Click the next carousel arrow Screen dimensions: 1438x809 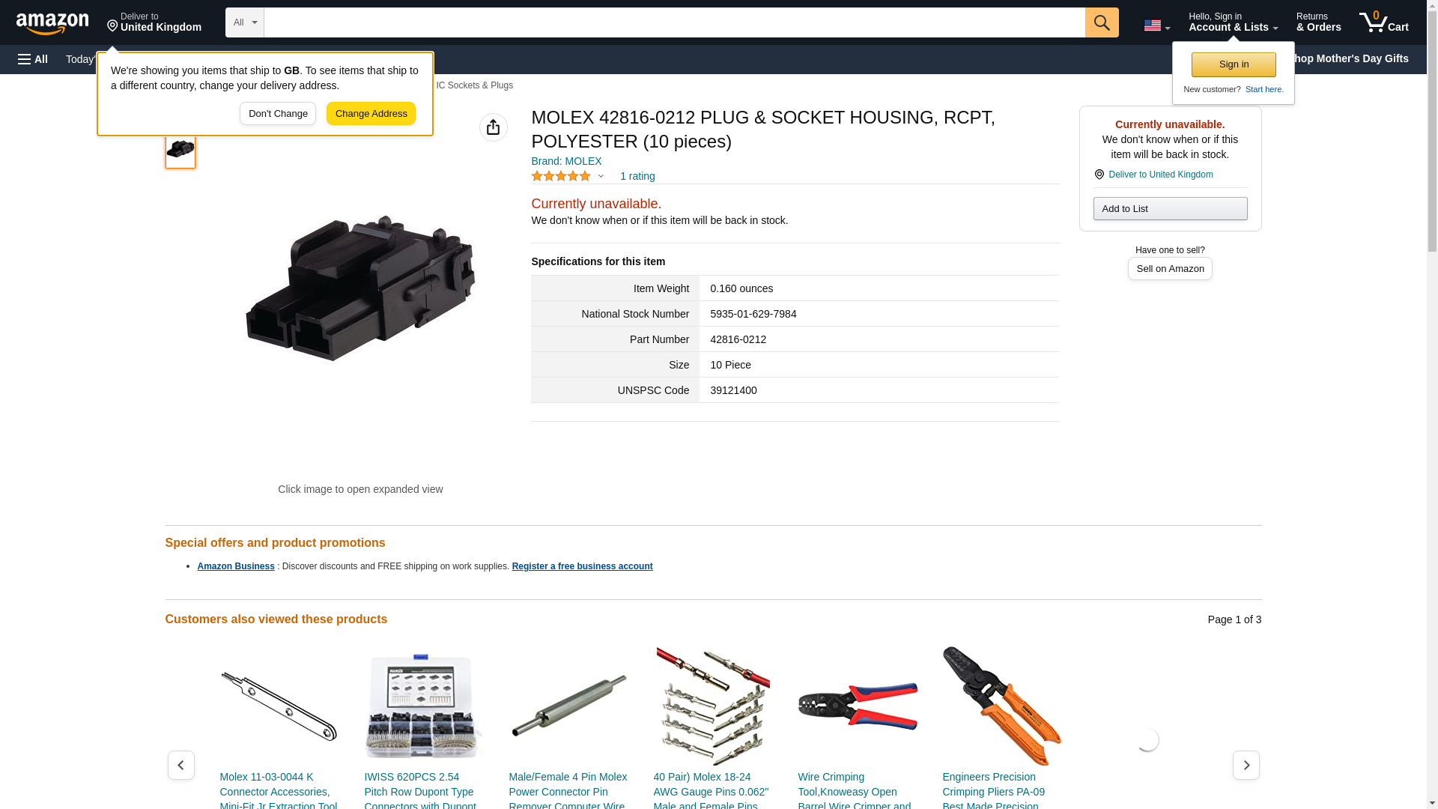click(1246, 765)
